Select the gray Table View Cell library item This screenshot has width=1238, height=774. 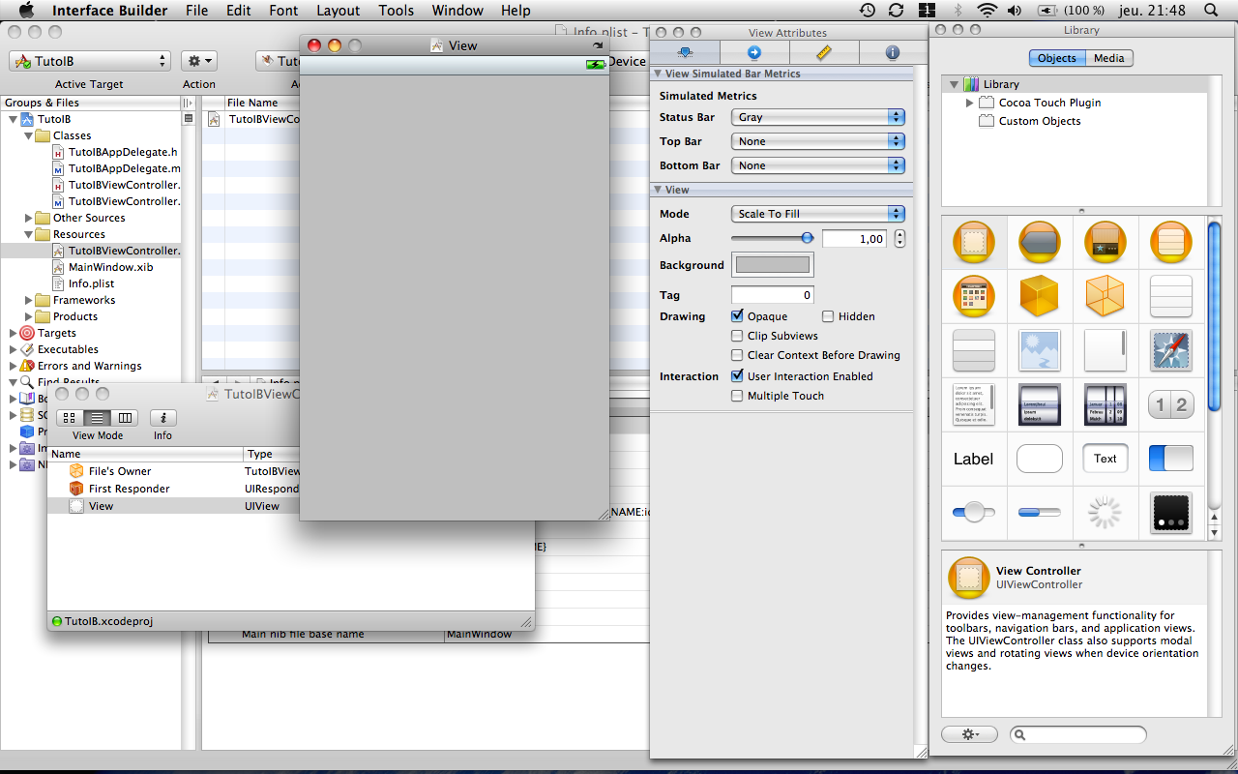point(974,350)
